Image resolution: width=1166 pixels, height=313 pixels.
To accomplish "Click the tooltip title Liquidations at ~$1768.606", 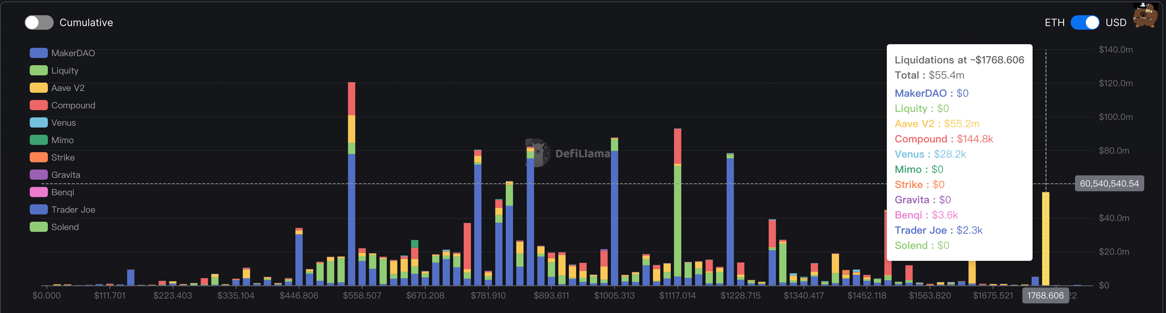I will (x=959, y=60).
